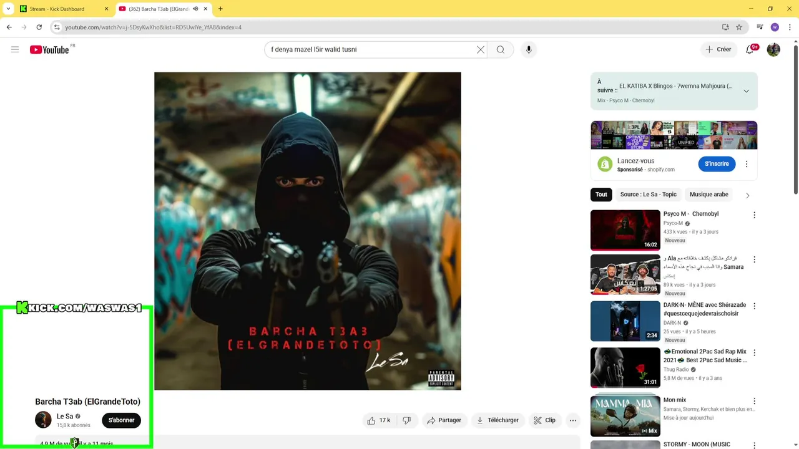This screenshot has height=449, width=799.
Task: Open options for Psyco M Chernobyl video
Action: (754, 215)
